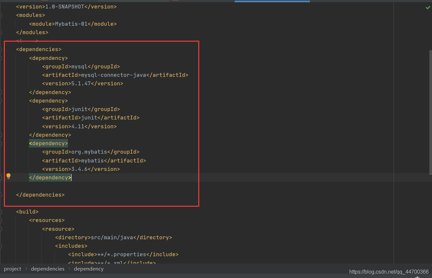Viewport: 432px width, 278px height.
Task: Click the mybatis artifactId line
Action: click(x=94, y=160)
